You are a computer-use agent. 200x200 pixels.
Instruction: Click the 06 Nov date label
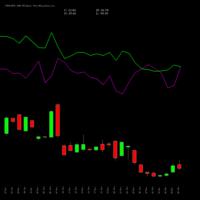(x=50, y=190)
